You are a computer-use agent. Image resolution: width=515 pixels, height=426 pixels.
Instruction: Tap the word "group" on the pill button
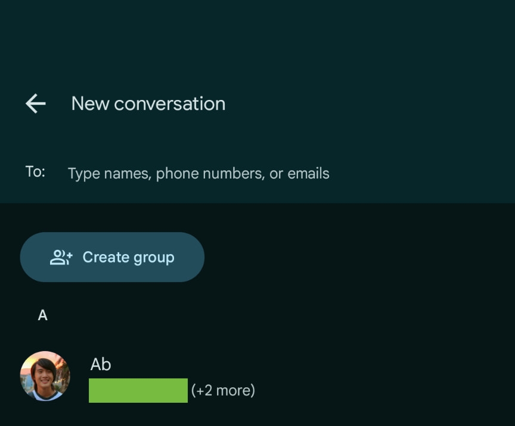click(151, 258)
